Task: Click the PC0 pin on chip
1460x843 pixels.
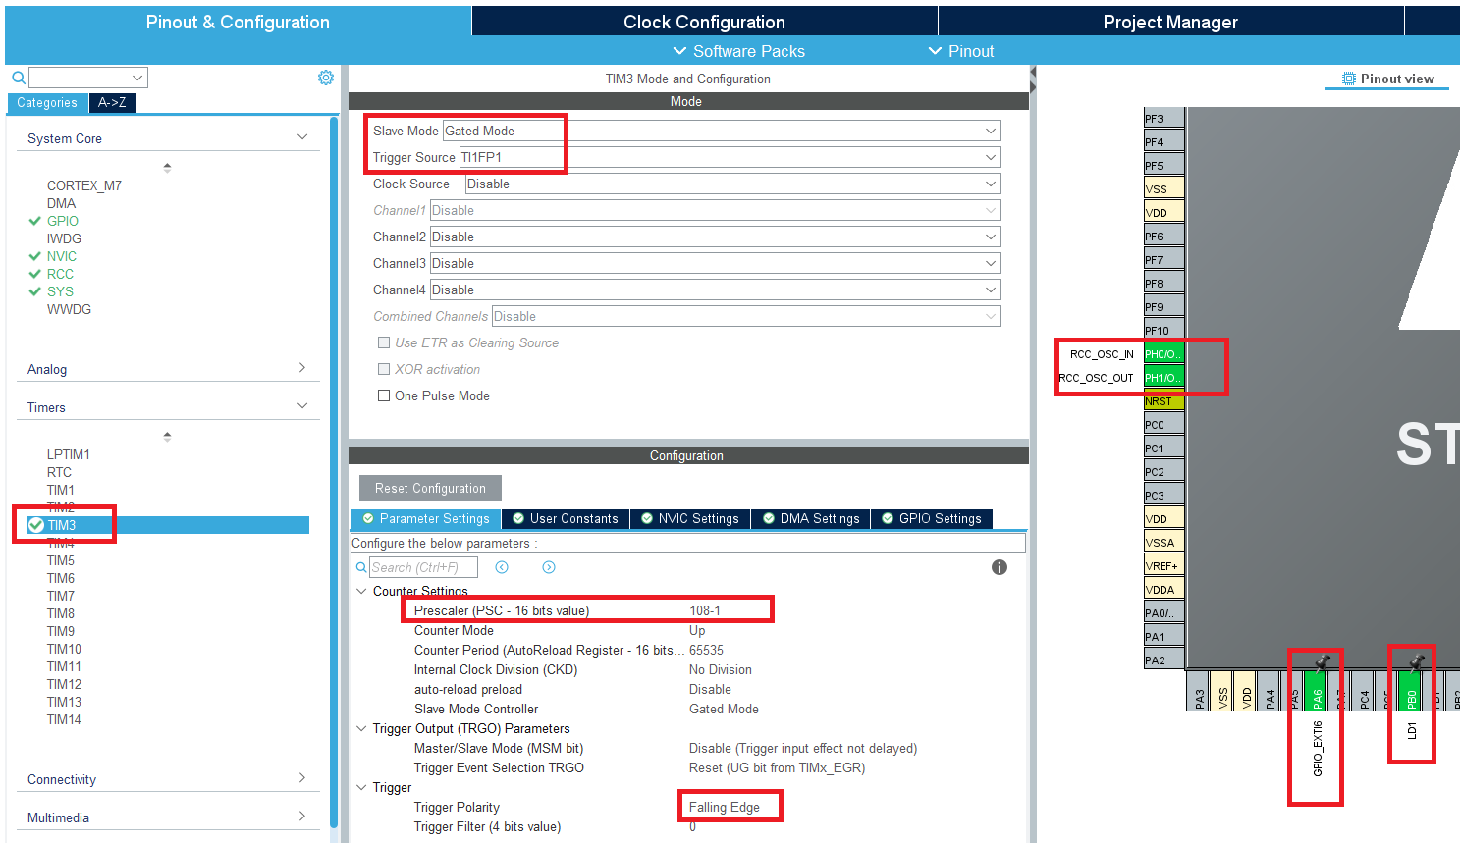Action: [1163, 425]
